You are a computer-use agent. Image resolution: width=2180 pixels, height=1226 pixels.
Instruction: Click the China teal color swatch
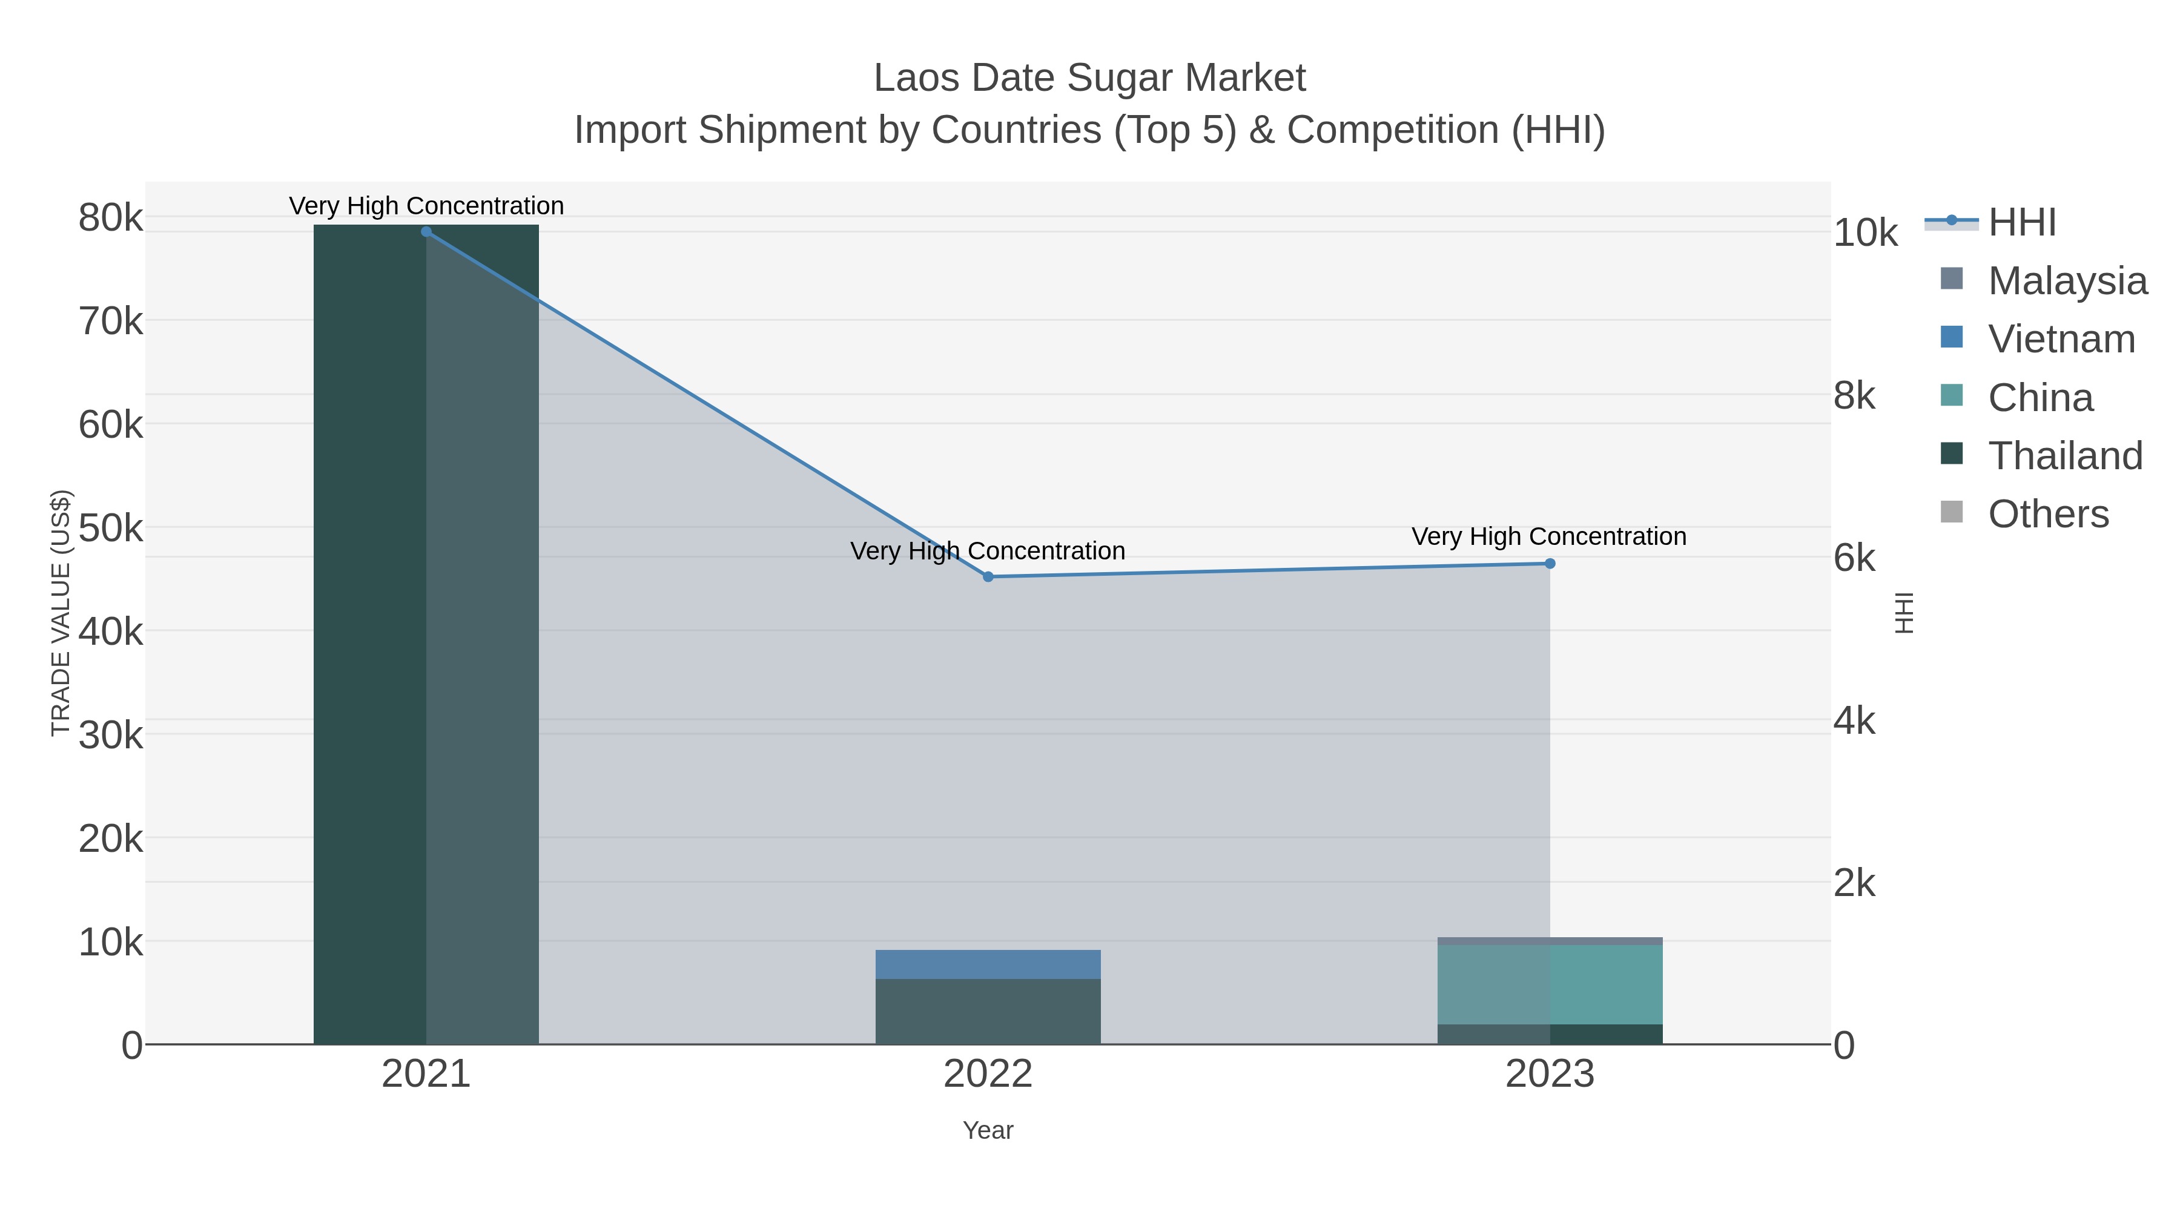tap(1952, 395)
